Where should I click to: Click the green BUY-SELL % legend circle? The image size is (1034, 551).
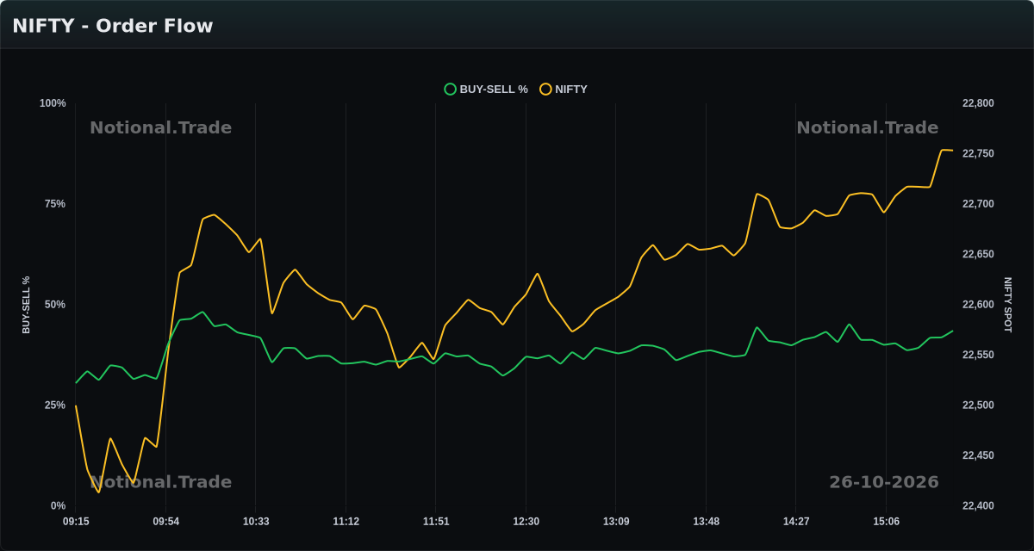(450, 89)
